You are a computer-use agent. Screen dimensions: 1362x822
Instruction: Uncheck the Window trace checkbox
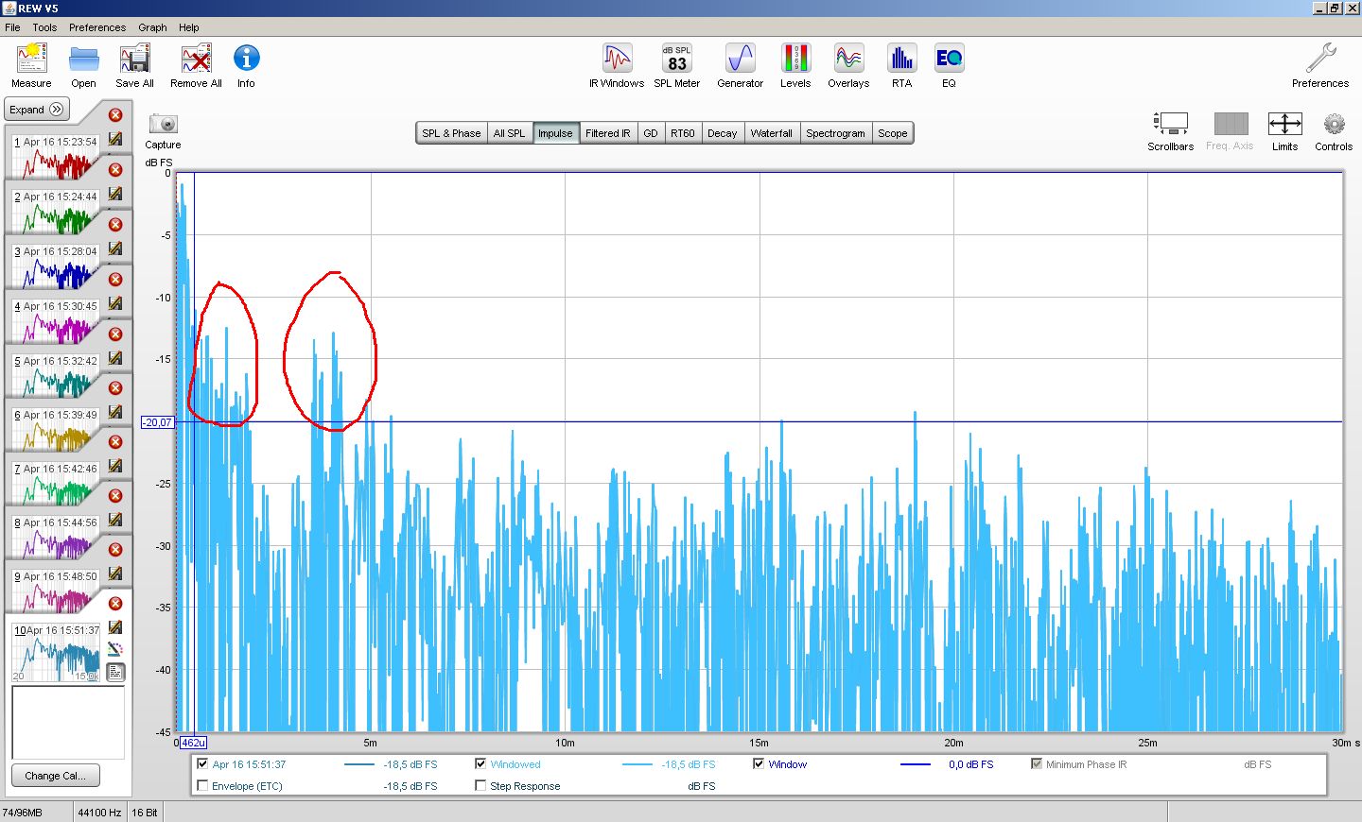point(759,764)
